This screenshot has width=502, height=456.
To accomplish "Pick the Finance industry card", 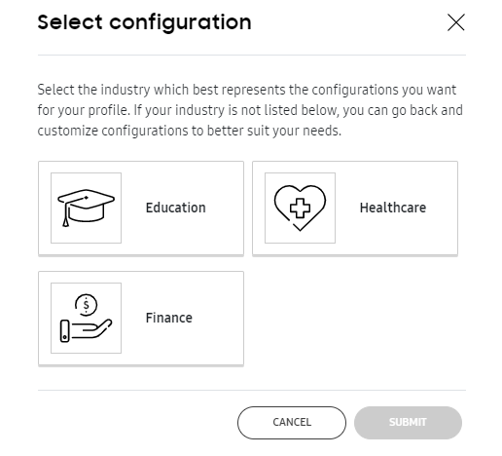I will tap(141, 319).
